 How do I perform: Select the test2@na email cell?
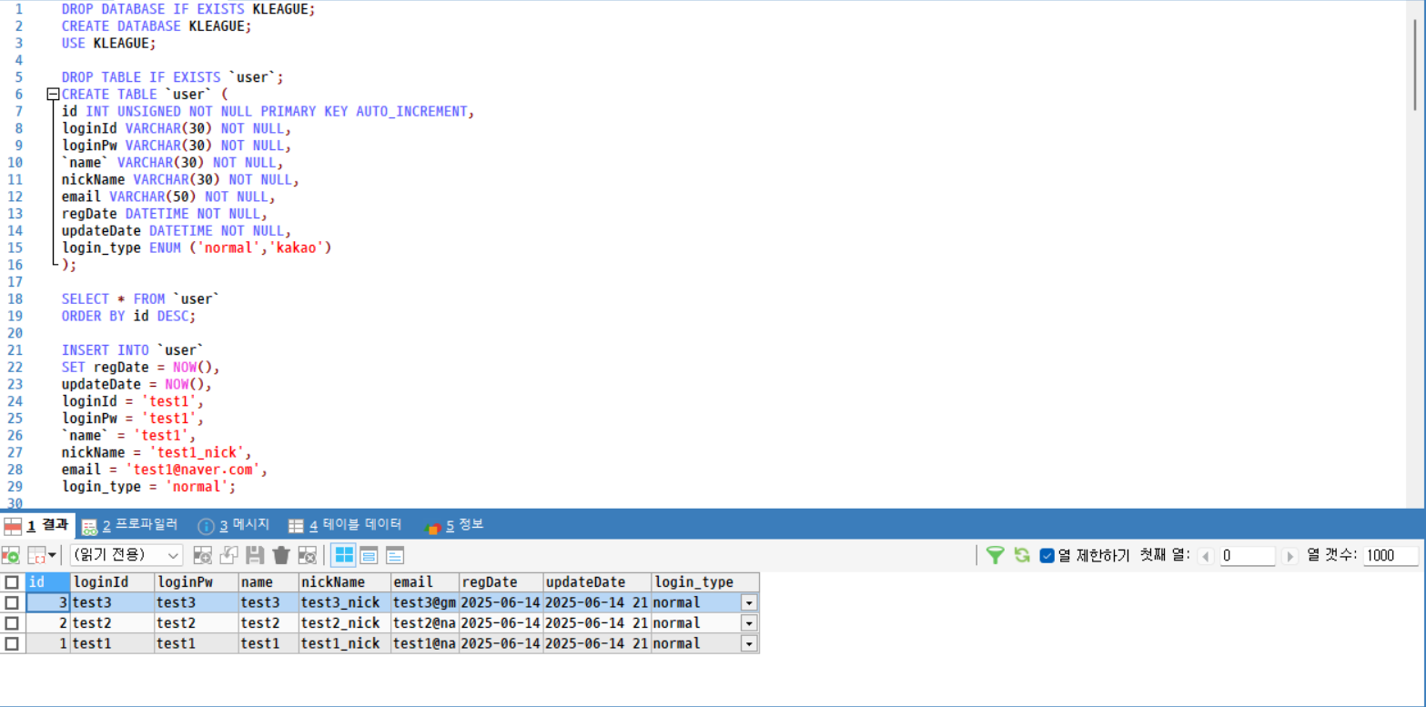point(425,623)
